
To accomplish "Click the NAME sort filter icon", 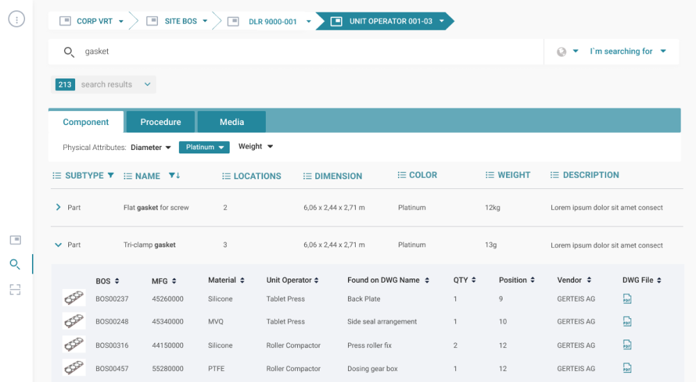I will coord(175,176).
